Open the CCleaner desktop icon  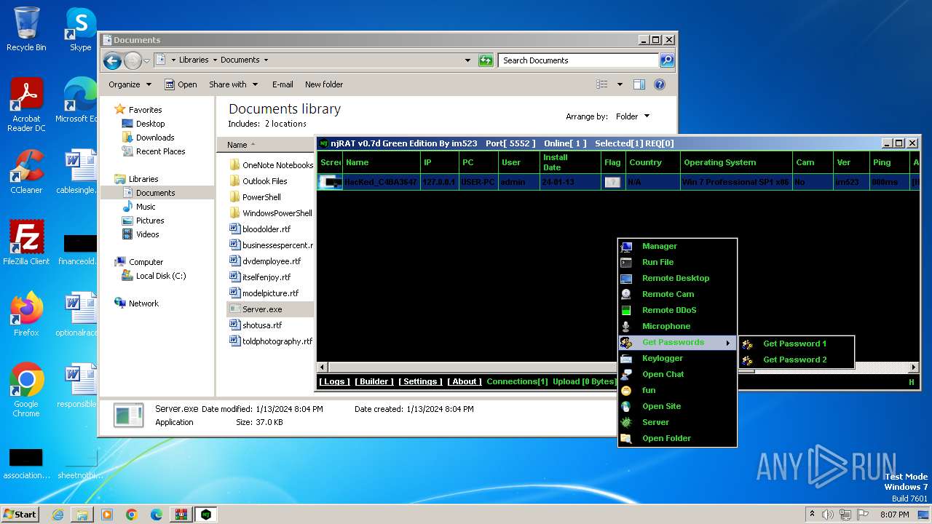pyautogui.click(x=26, y=172)
